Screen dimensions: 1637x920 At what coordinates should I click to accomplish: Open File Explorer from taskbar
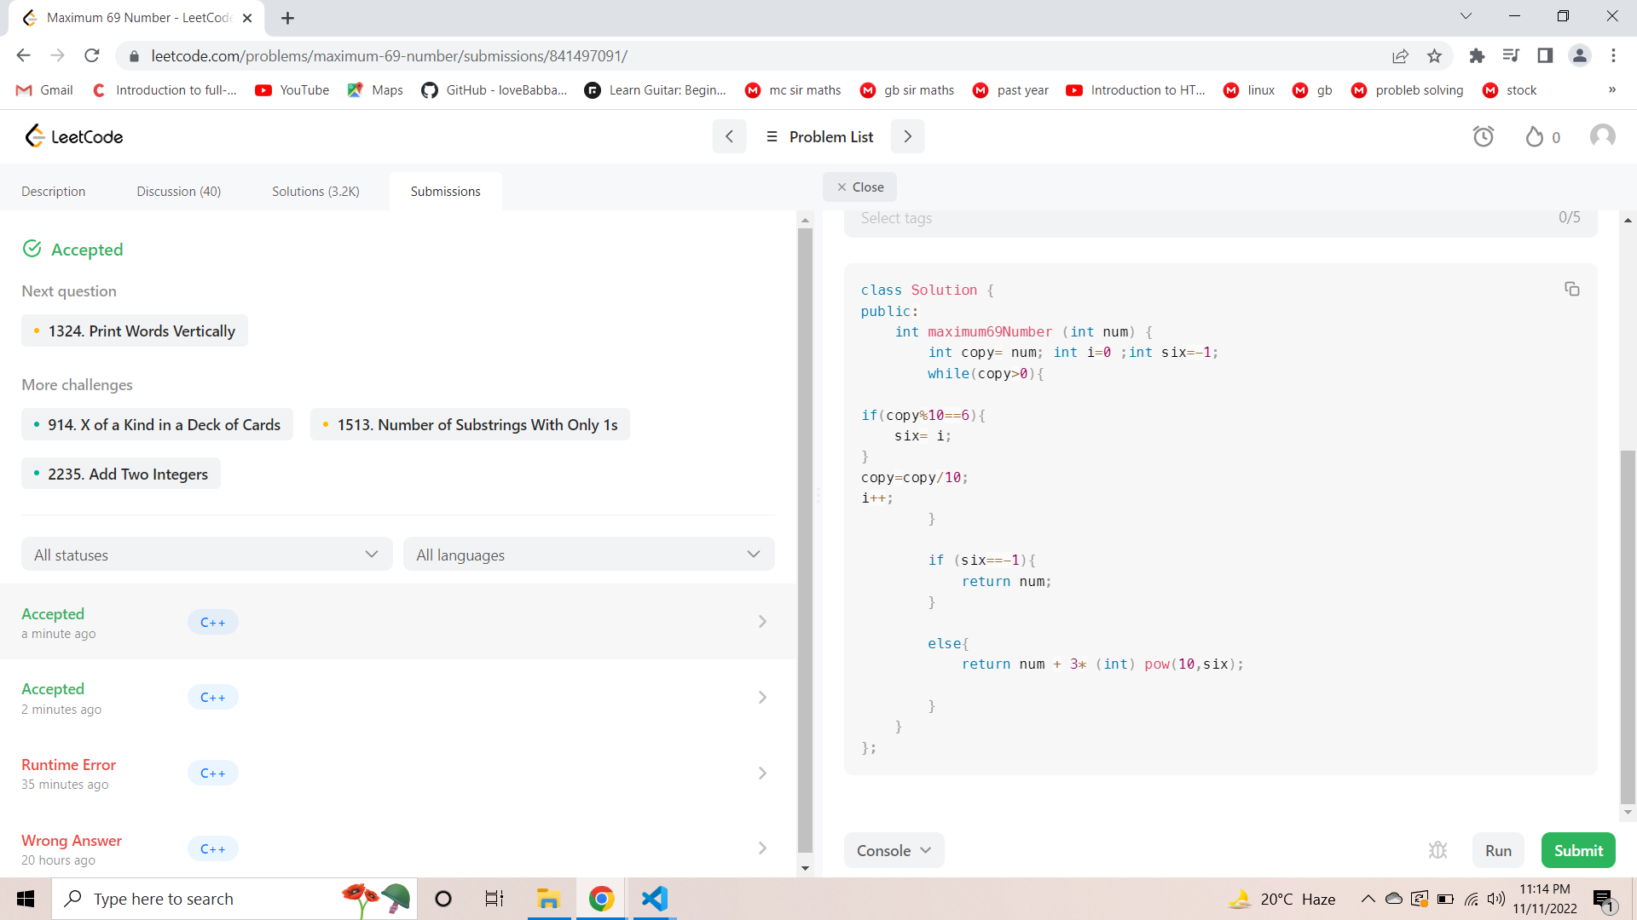[547, 899]
